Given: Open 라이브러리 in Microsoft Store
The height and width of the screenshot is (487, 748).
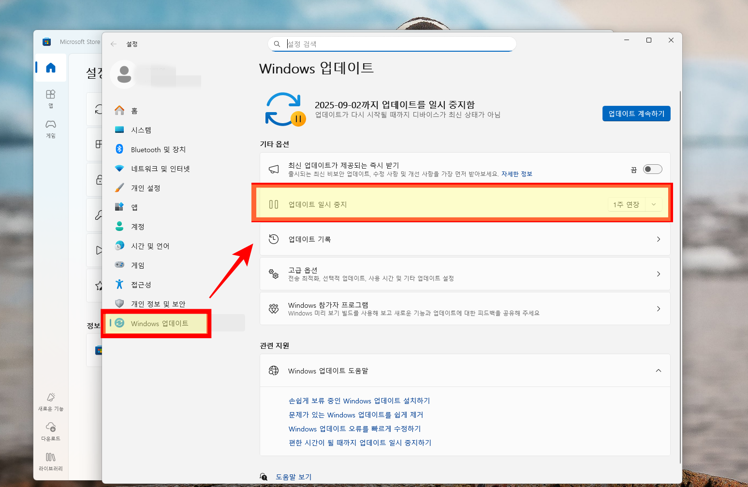Looking at the screenshot, I should [51, 462].
